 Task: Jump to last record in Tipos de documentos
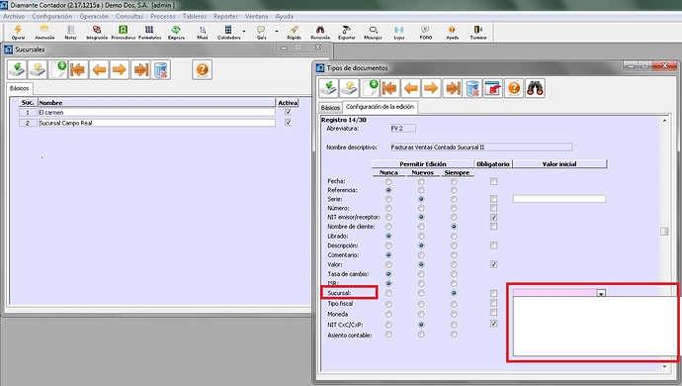pos(453,88)
